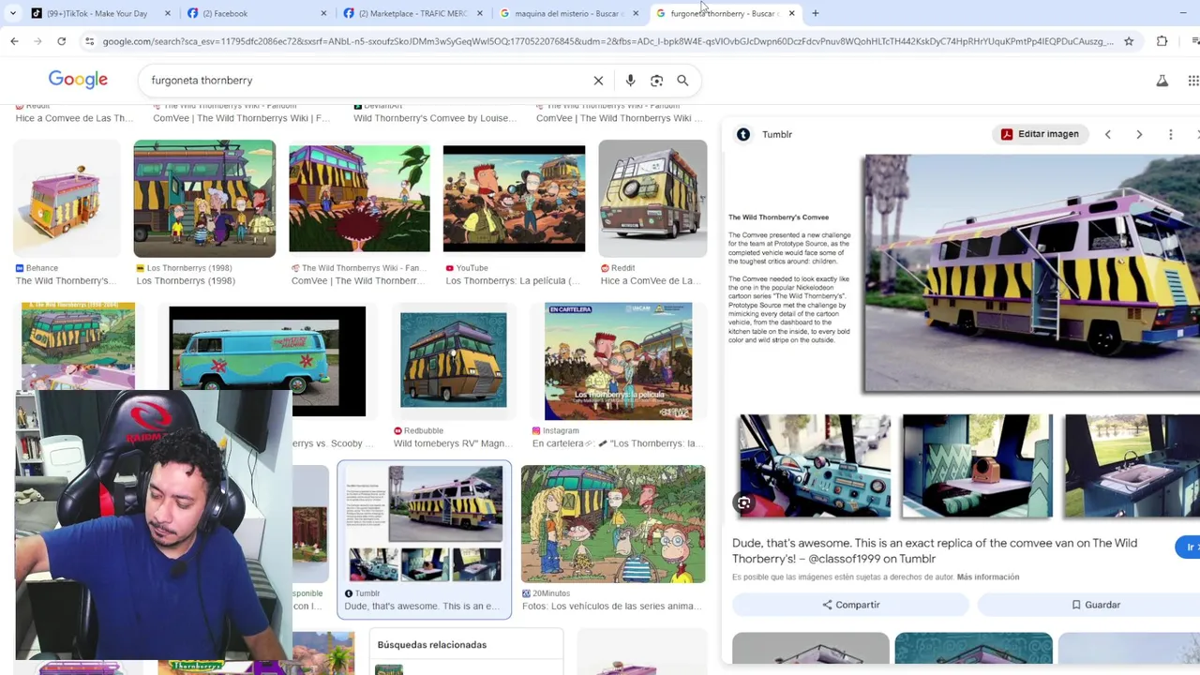Open Instagram En cartelera image result

point(619,361)
